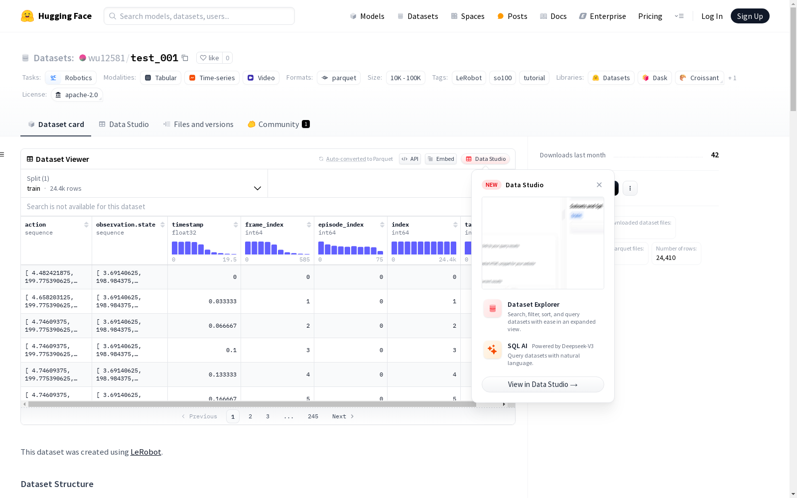Open the additional navigation menu icon
Image resolution: width=797 pixels, height=498 pixels.
pyautogui.click(x=679, y=16)
